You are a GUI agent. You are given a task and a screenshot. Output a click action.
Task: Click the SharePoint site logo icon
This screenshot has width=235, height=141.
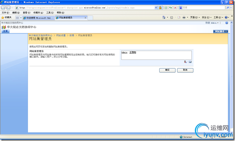click(x=4, y=27)
